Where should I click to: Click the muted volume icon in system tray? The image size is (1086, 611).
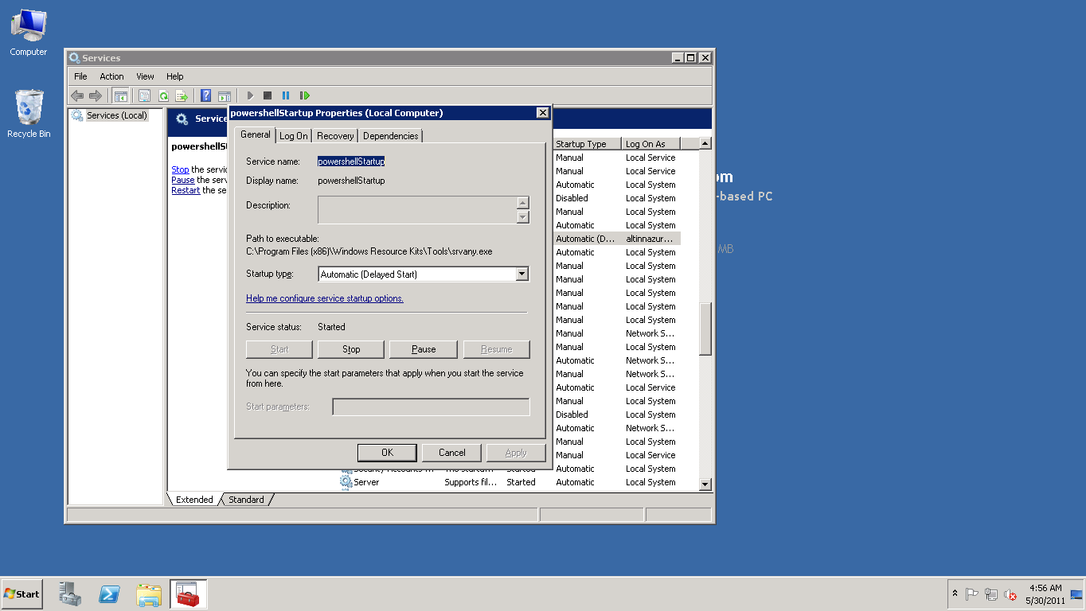[x=1010, y=594]
